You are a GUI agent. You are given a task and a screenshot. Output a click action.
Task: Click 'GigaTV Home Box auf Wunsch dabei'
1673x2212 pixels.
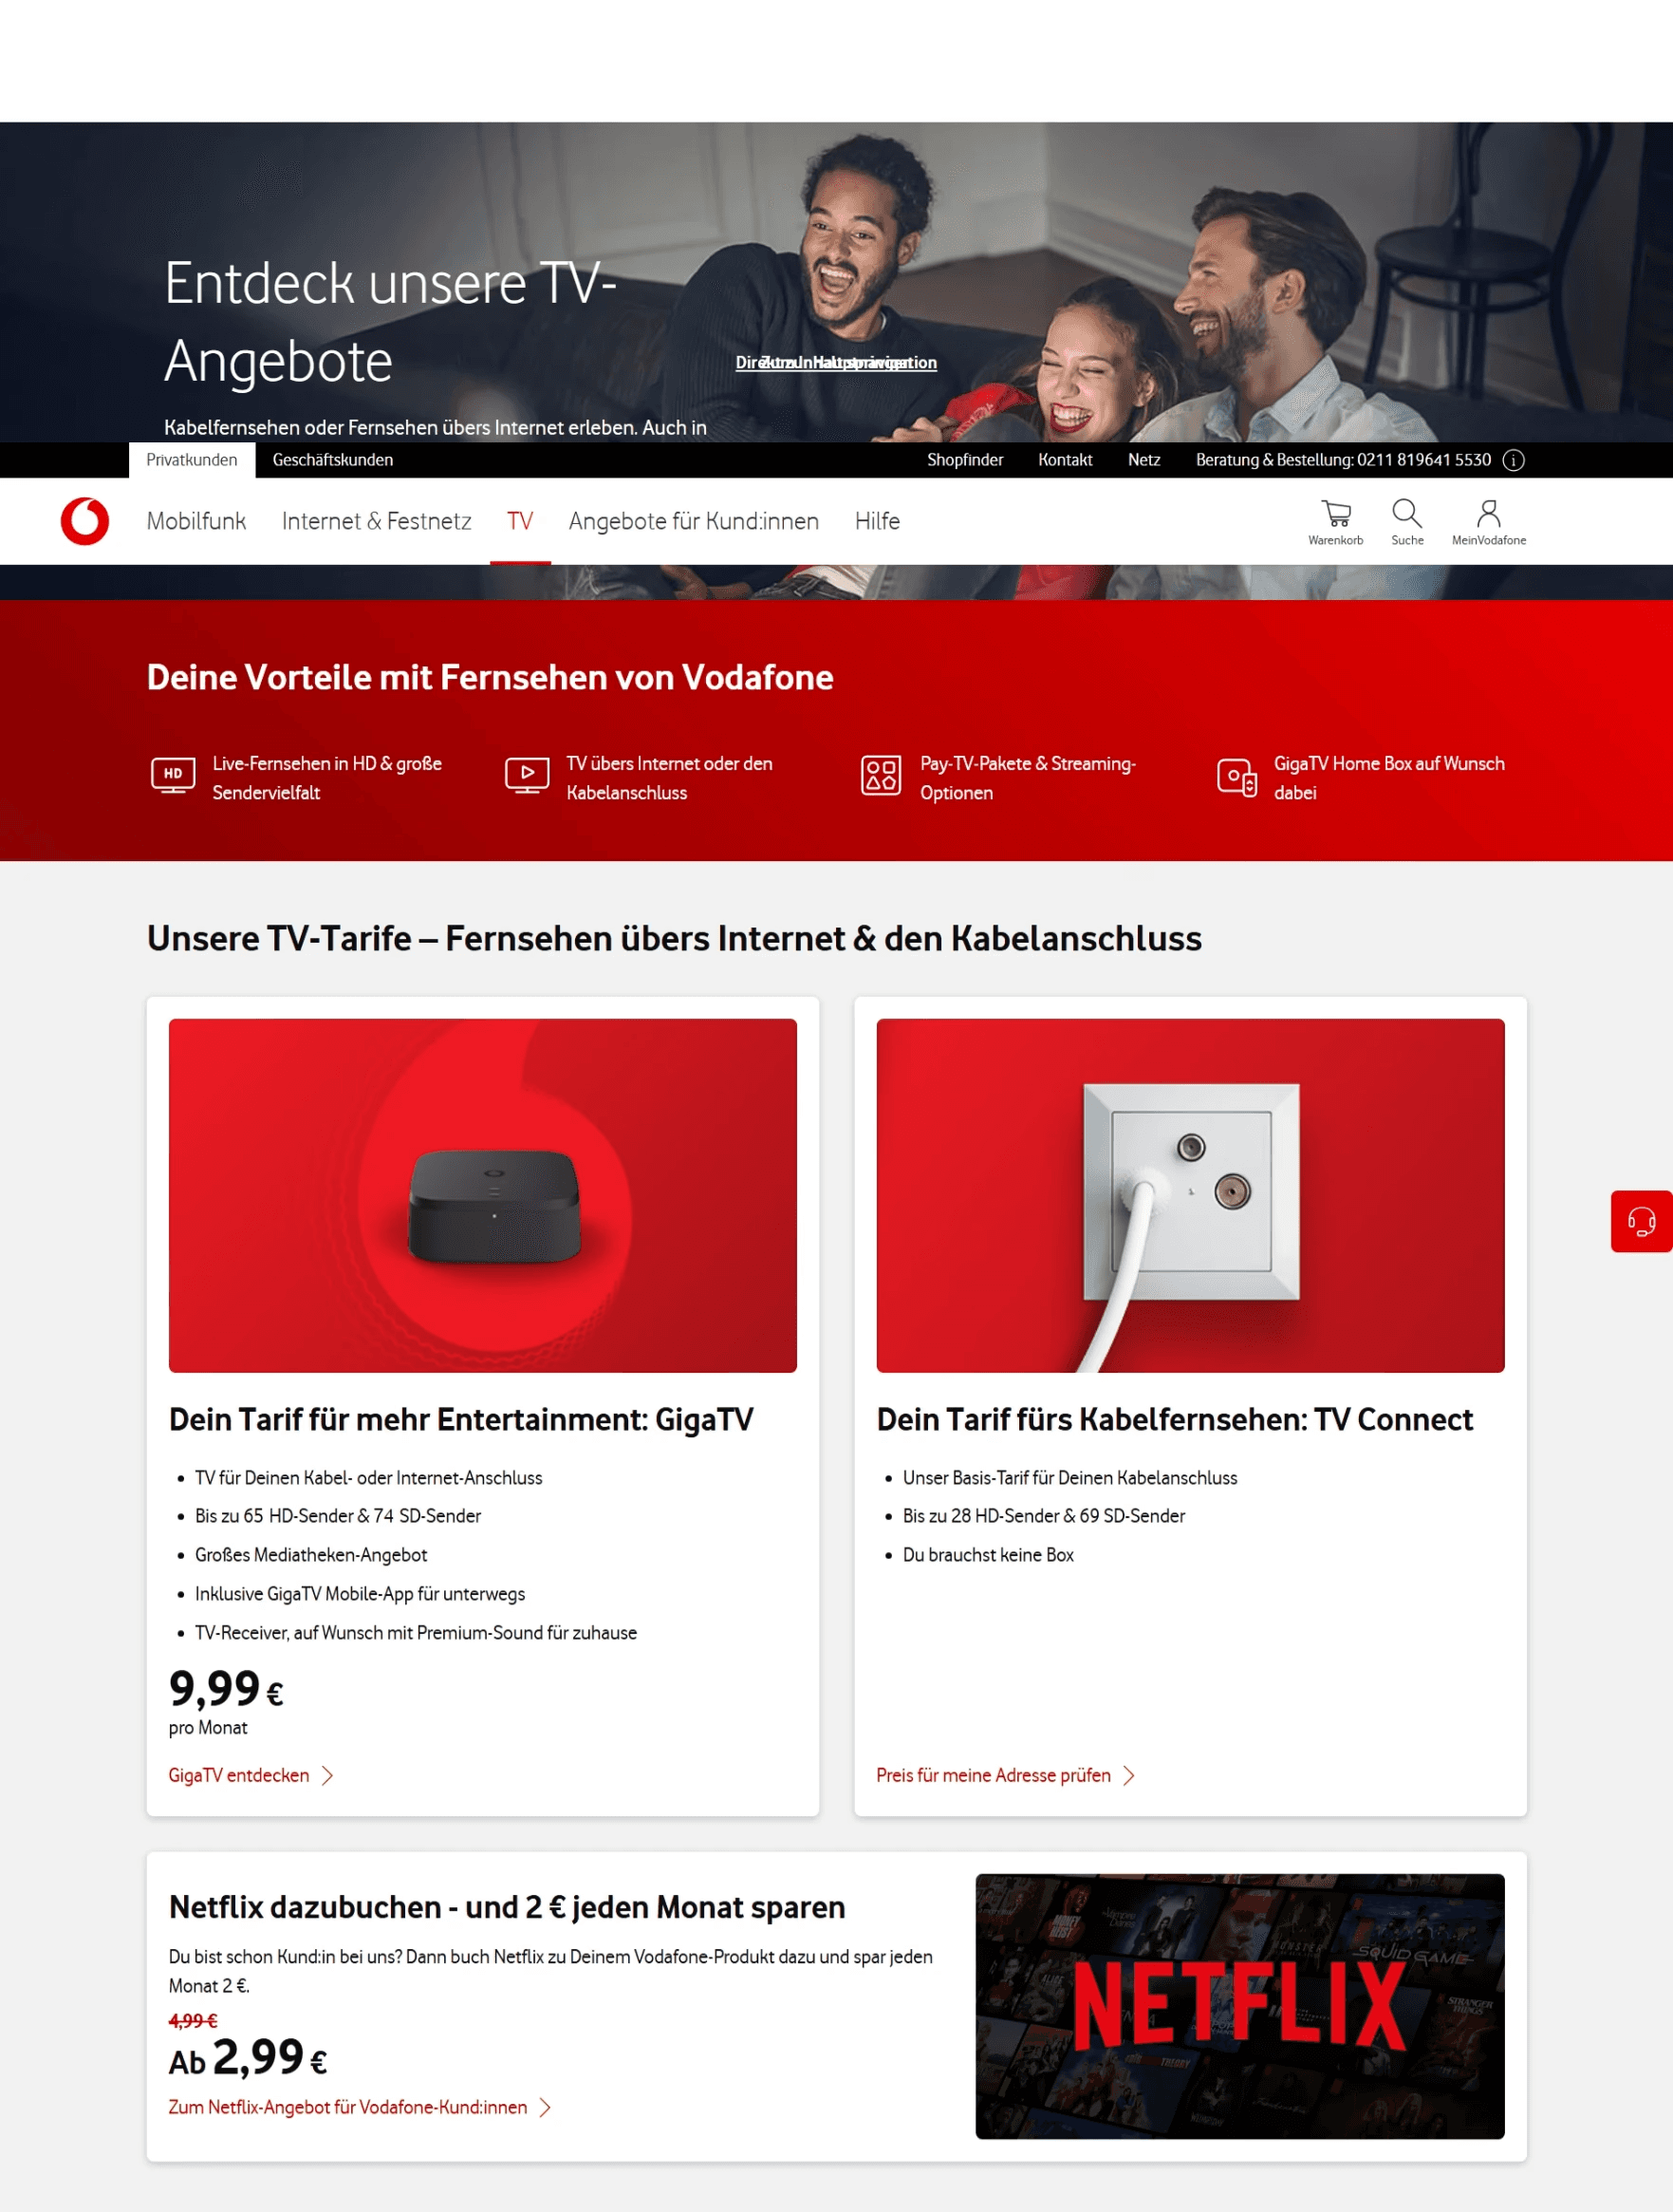tap(1388, 778)
